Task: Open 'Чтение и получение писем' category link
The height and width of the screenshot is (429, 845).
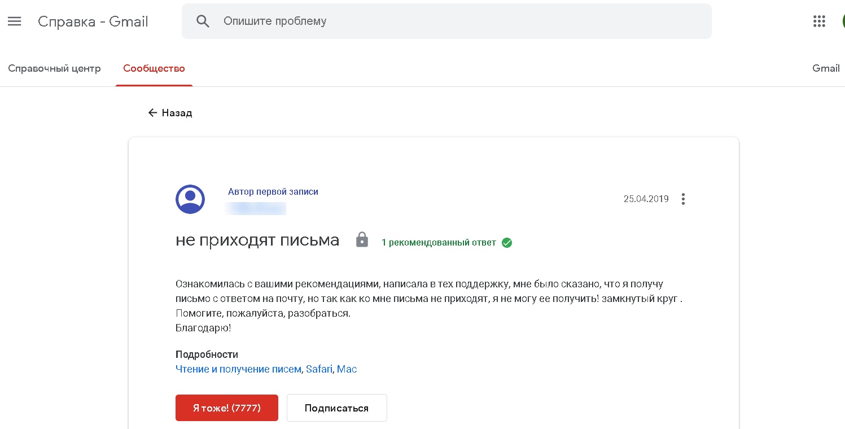Action: click(x=238, y=369)
